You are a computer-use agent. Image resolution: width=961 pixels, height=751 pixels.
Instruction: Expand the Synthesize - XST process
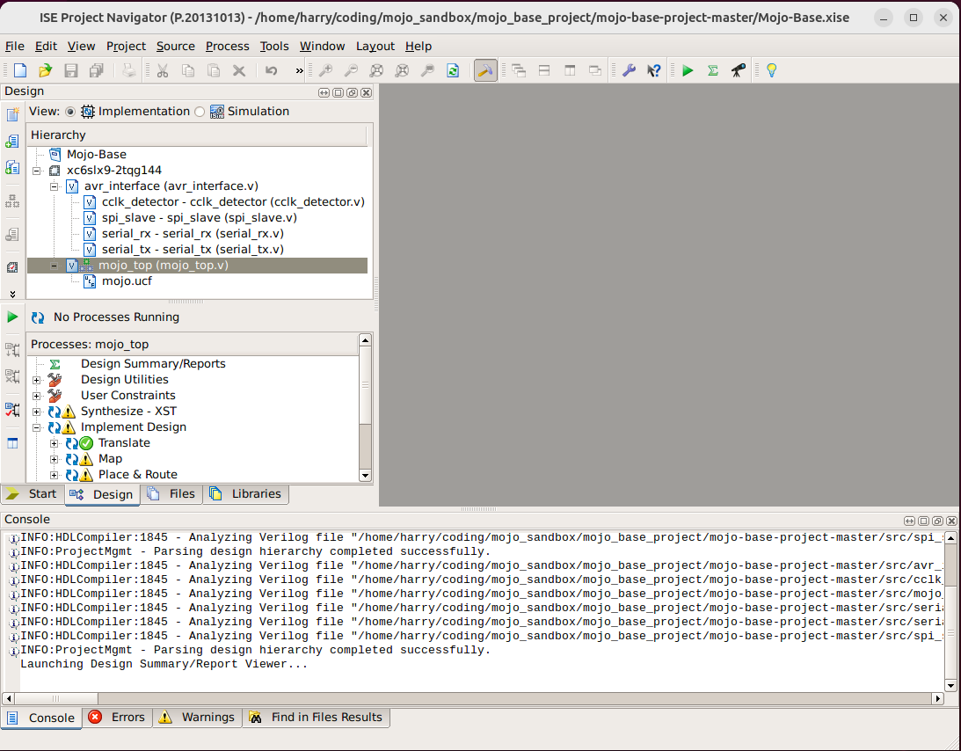pos(37,412)
